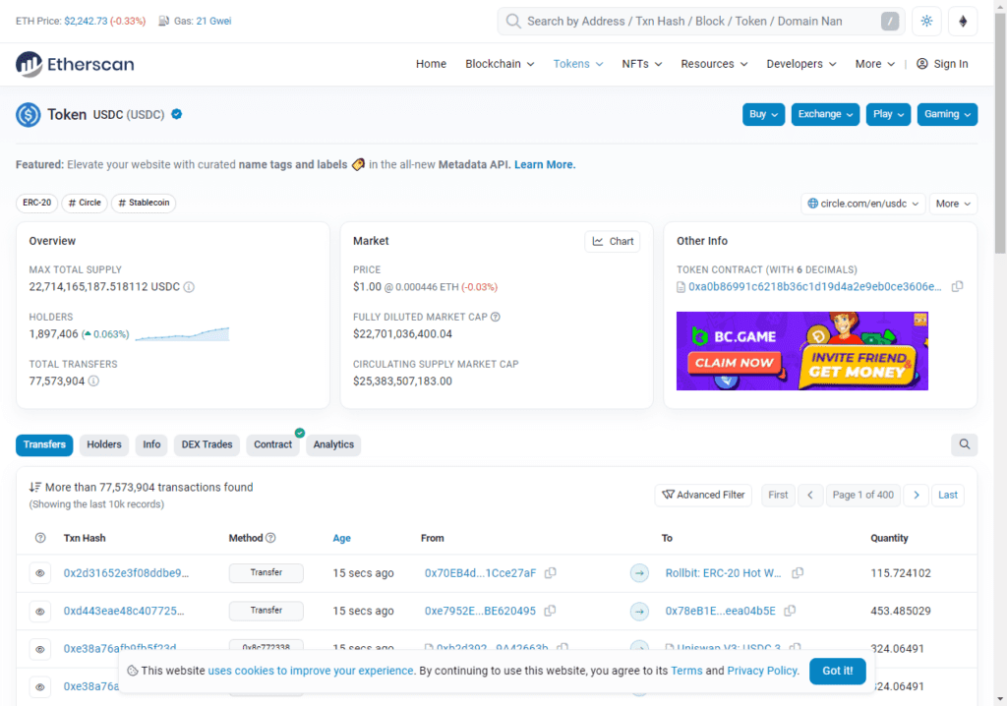Viewport: 1007px width, 706px height.
Task: Click the help icon beside Method header
Action: coord(270,538)
